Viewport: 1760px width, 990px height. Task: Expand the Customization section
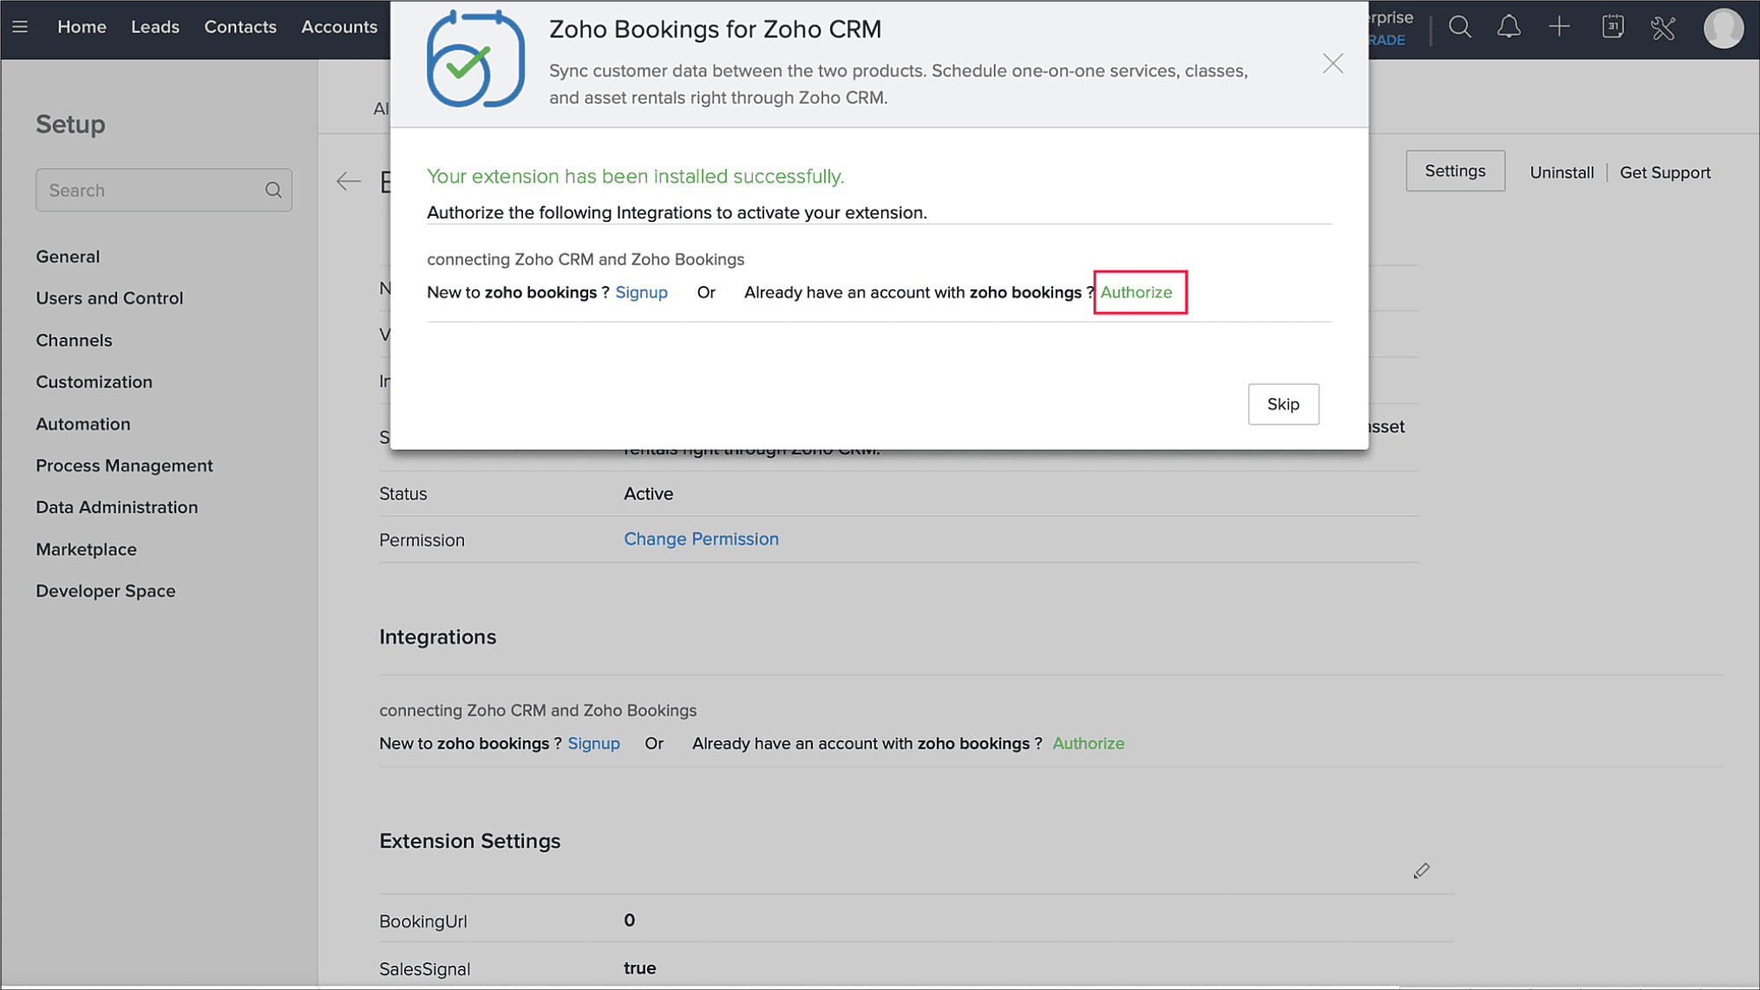click(x=94, y=382)
